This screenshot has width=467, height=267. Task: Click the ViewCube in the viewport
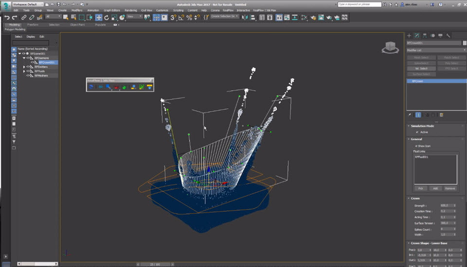click(390, 47)
